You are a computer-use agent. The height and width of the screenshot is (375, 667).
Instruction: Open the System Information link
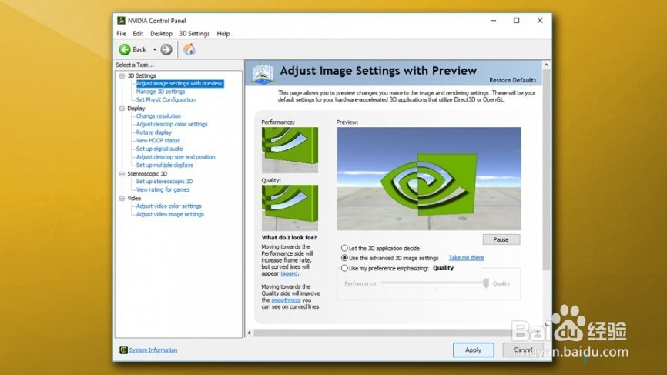click(153, 350)
